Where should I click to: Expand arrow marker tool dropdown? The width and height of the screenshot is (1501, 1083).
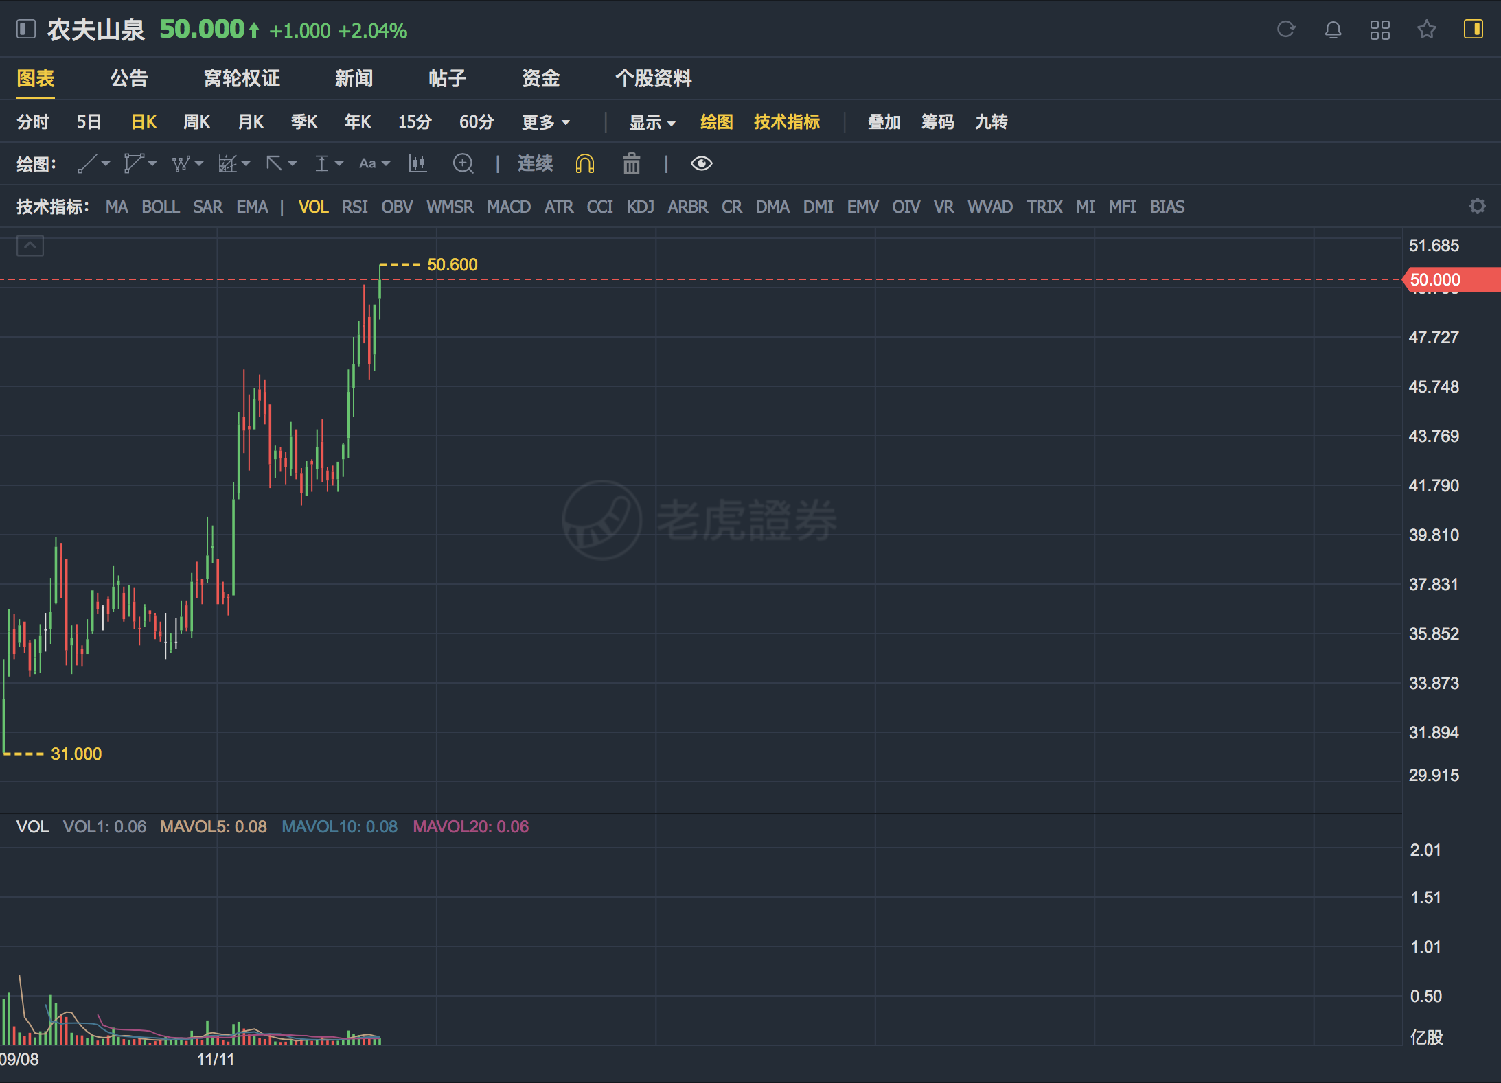tap(293, 163)
